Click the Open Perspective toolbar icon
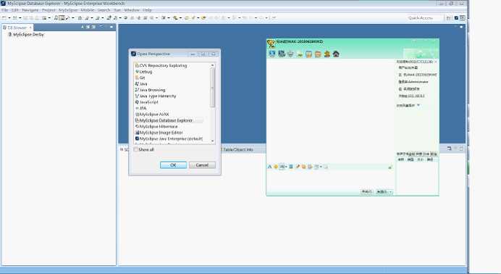 tap(448, 18)
